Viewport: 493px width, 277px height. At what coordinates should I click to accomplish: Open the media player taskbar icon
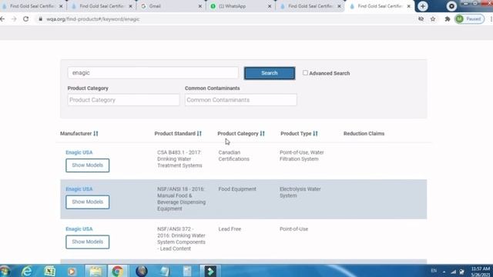(x=72, y=271)
